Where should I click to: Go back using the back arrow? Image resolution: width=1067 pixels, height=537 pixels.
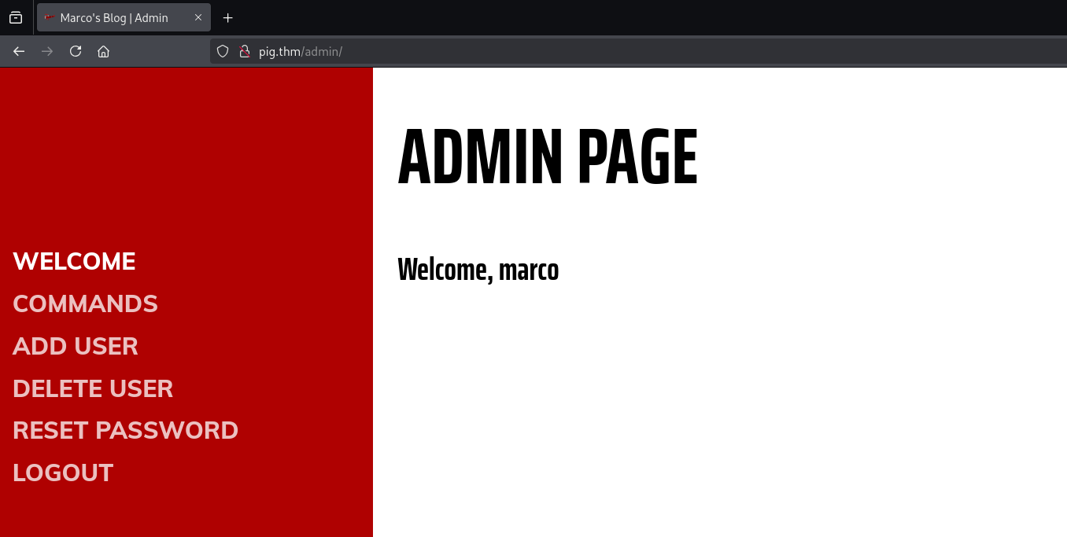19,52
